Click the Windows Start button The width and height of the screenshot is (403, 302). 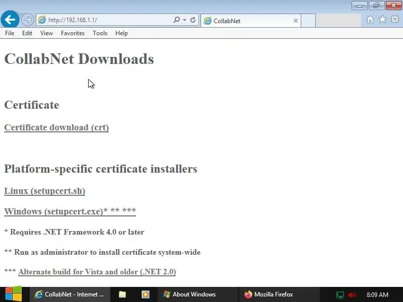pos(14,294)
